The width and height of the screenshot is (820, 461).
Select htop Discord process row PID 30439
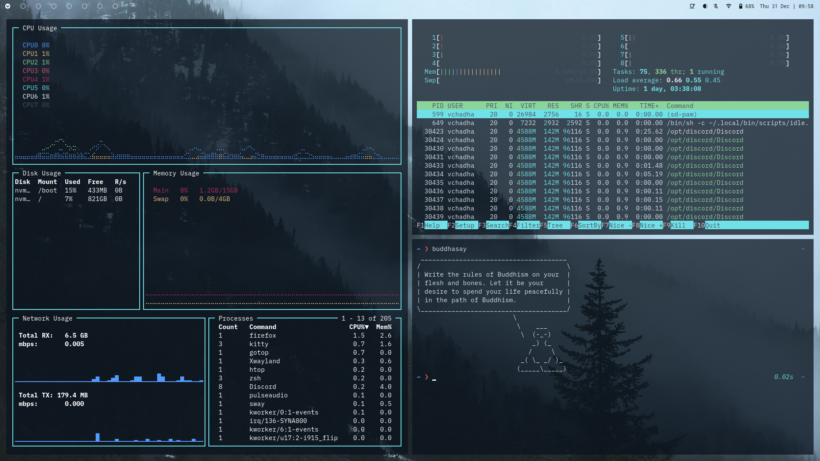612,217
